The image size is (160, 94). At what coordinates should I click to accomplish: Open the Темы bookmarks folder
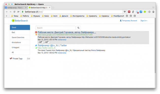click(15, 16)
